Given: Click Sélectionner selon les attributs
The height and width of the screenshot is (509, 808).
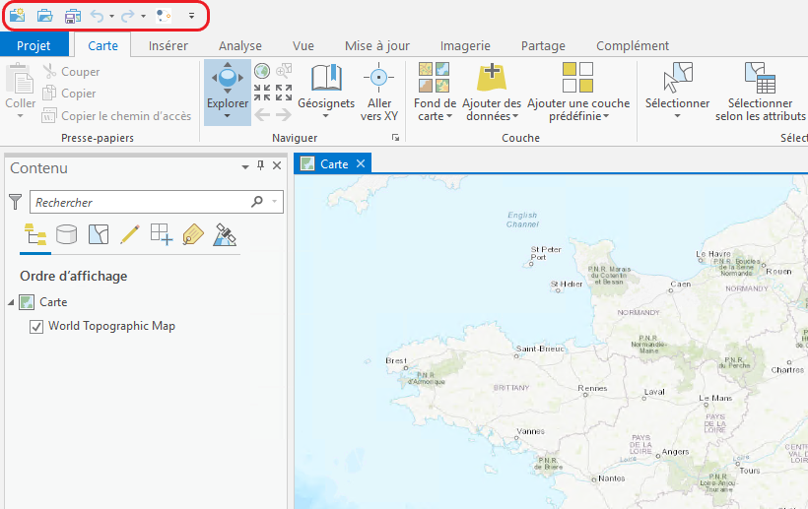Looking at the screenshot, I should pyautogui.click(x=760, y=92).
